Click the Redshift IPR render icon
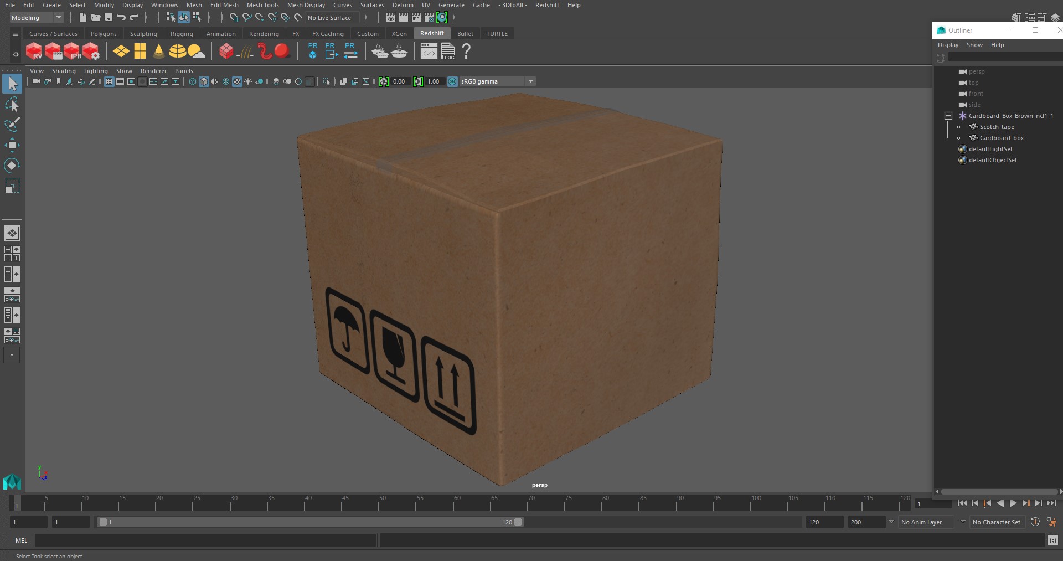The image size is (1063, 561). click(72, 52)
